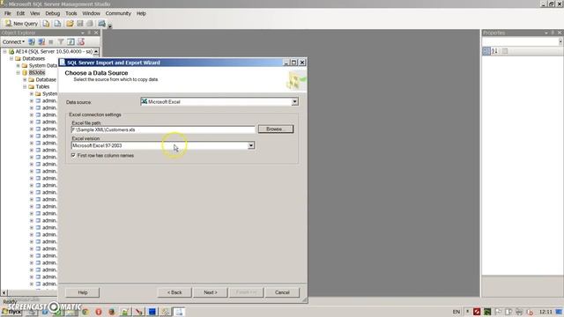Image resolution: width=564 pixels, height=317 pixels.
Task: Open the toolbar options arrow after activity monitor
Action: 109,26
